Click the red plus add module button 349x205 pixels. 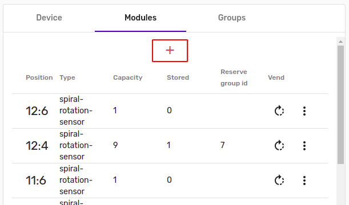[170, 51]
